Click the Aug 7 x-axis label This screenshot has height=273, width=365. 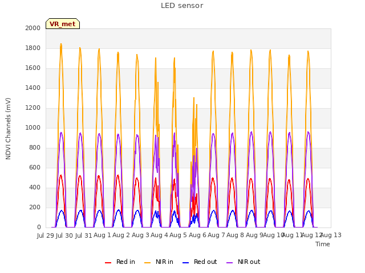(x=216, y=235)
